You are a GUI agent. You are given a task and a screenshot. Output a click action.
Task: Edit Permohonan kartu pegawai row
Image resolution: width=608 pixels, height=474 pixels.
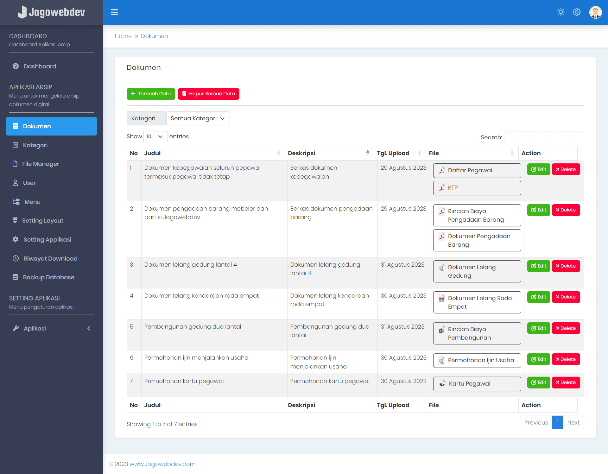tap(539, 382)
